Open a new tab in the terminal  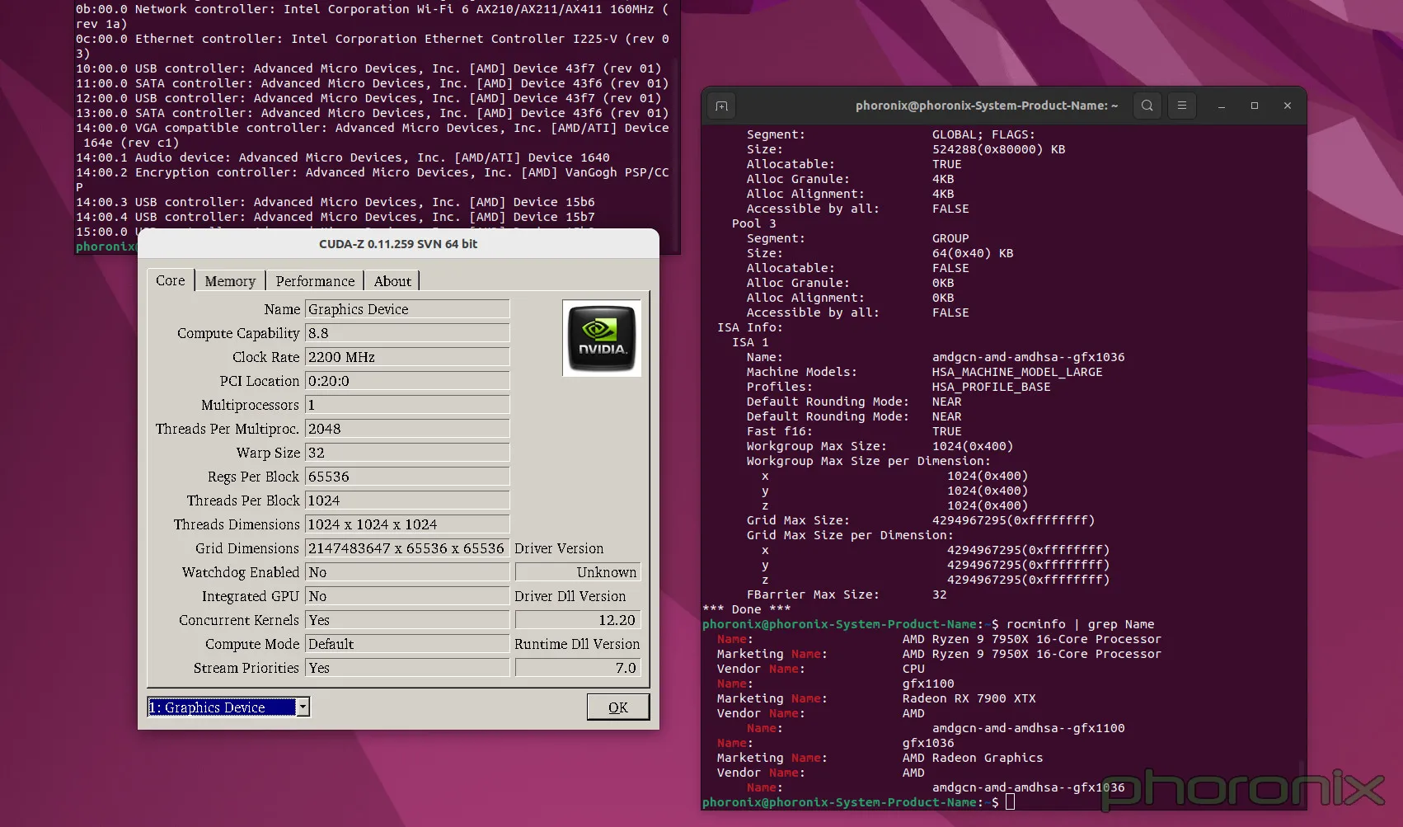[721, 106]
